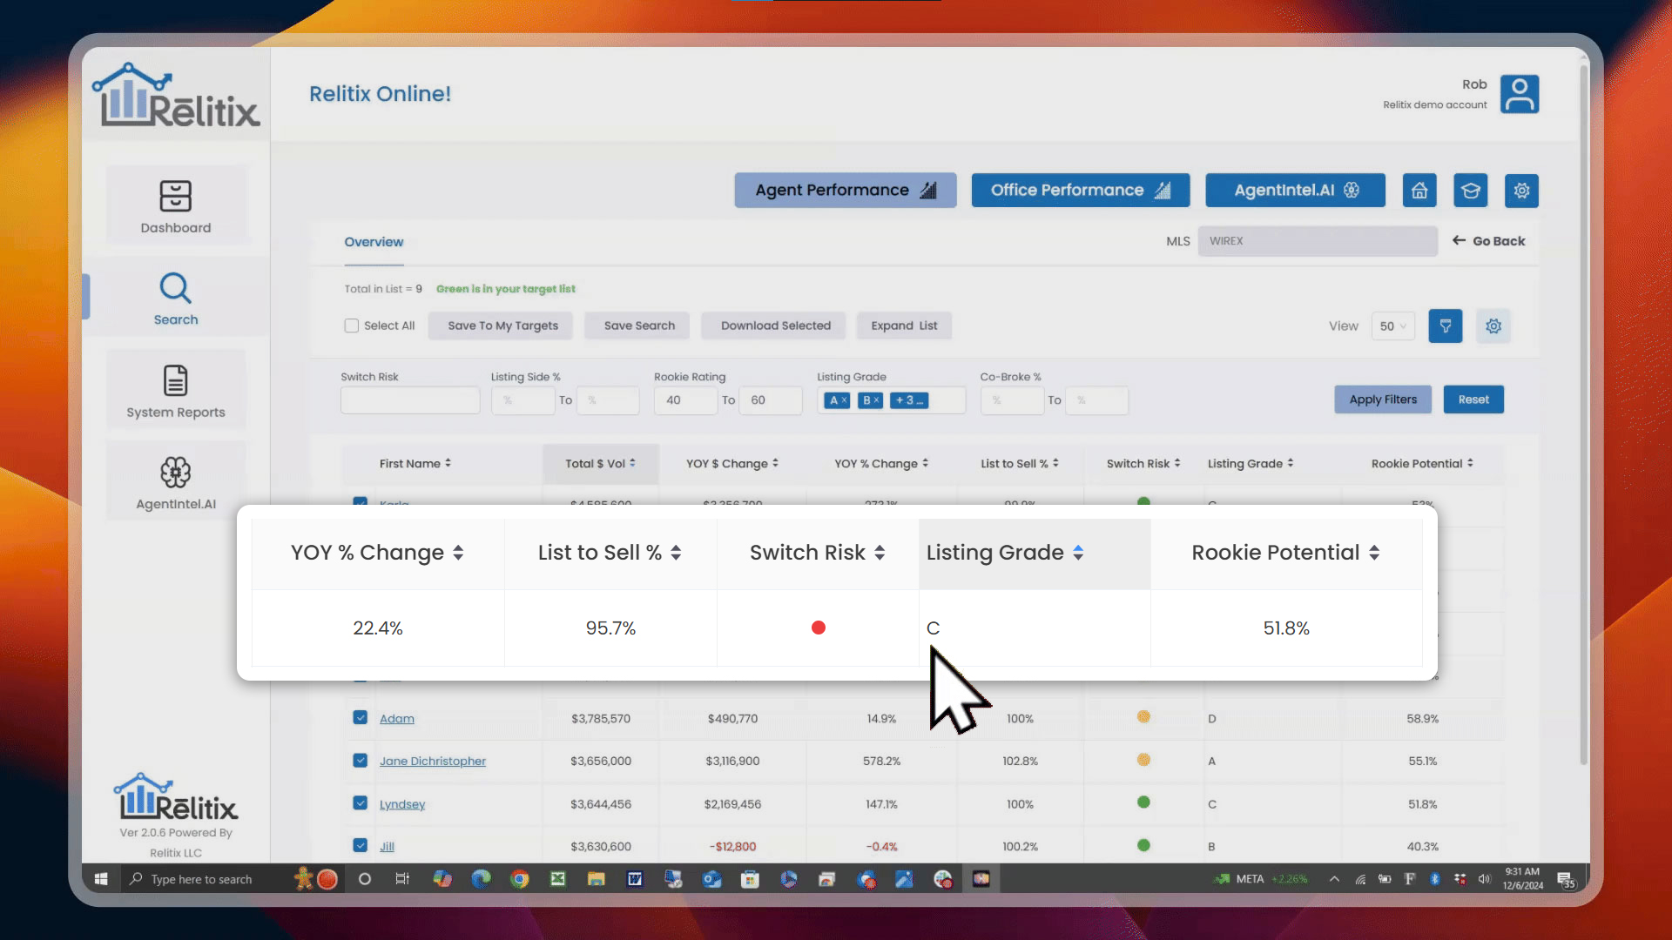The image size is (1672, 940).
Task: Click the blue filter funnel icon above the table
Action: click(1446, 326)
